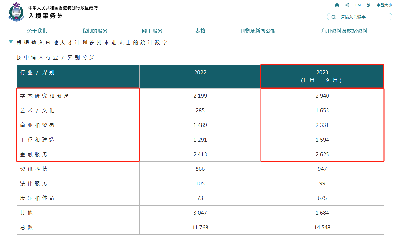Click into the 请输入关键字 search field
The height and width of the screenshot is (238, 401).
pyautogui.click(x=363, y=17)
